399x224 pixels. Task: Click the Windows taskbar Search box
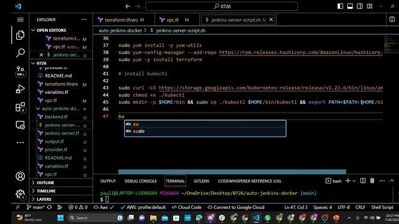coord(95,218)
